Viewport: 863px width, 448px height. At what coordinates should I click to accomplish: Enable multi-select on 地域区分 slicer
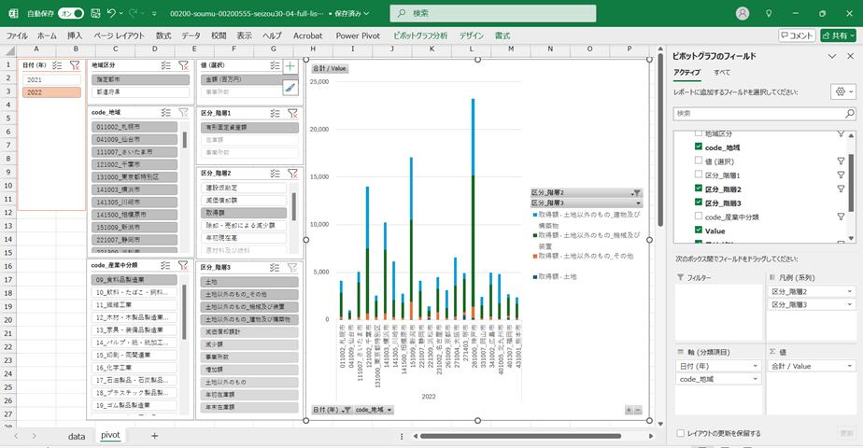[x=165, y=65]
